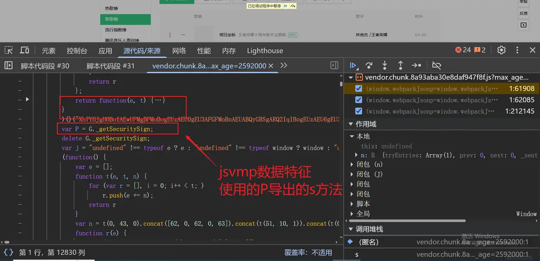Deactivate all breakpoints icon
The image size is (540, 261).
pyautogui.click(x=437, y=65)
